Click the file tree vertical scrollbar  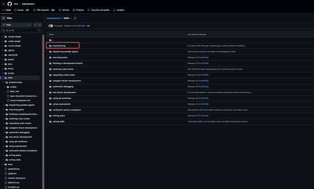43,112
